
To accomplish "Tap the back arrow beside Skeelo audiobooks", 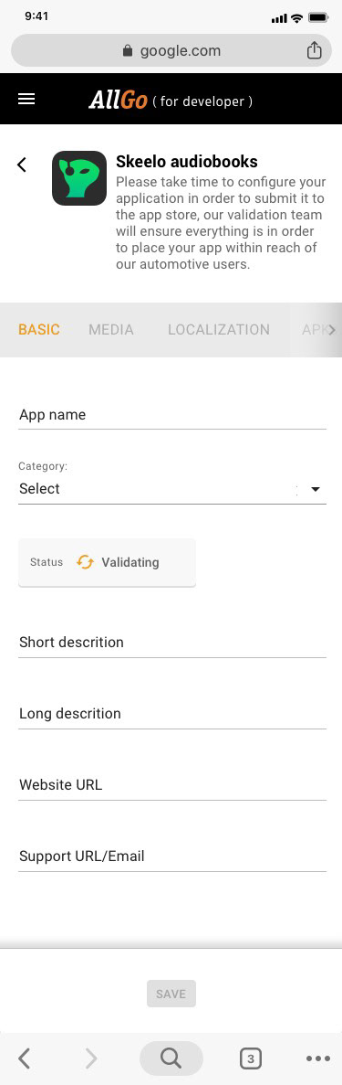I will click(22, 165).
